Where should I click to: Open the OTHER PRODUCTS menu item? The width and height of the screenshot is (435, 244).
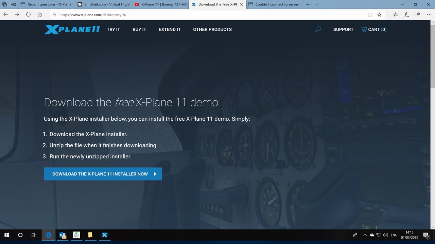pyautogui.click(x=212, y=29)
